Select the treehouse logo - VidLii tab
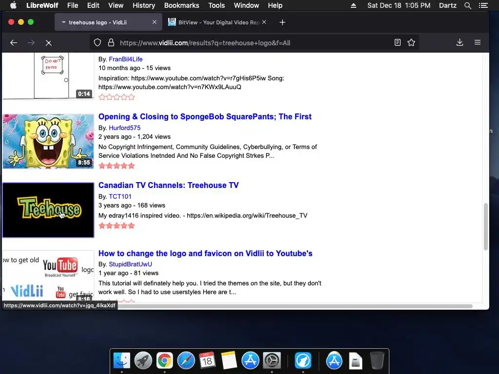The width and height of the screenshot is (499, 374). (108, 22)
